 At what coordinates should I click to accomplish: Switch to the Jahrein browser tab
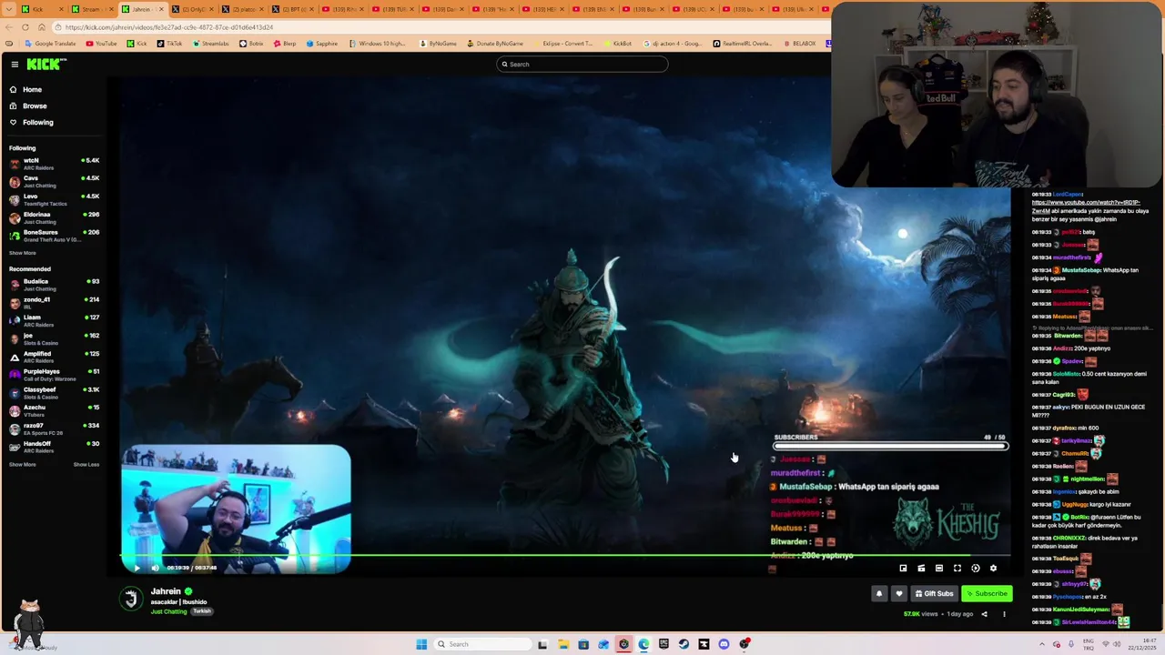tap(141, 9)
